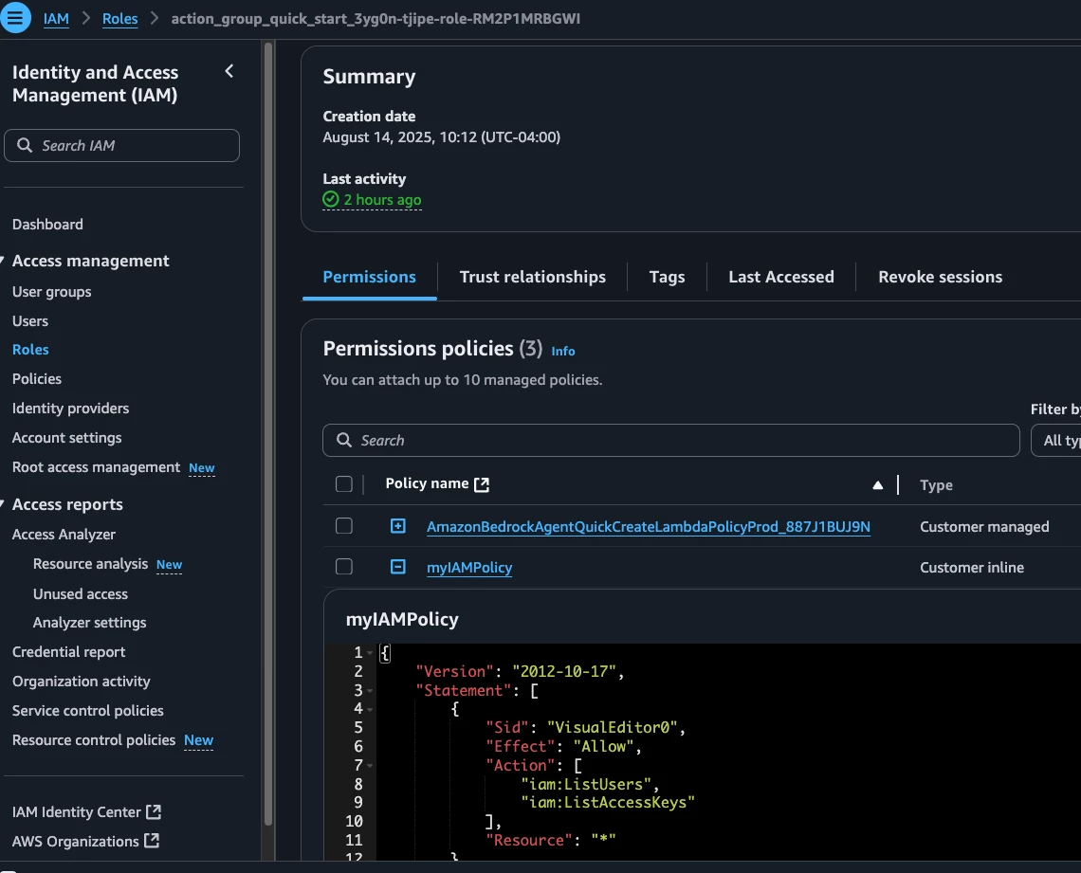Click the Policy name column header
Image resolution: width=1081 pixels, height=873 pixels.
pos(427,483)
